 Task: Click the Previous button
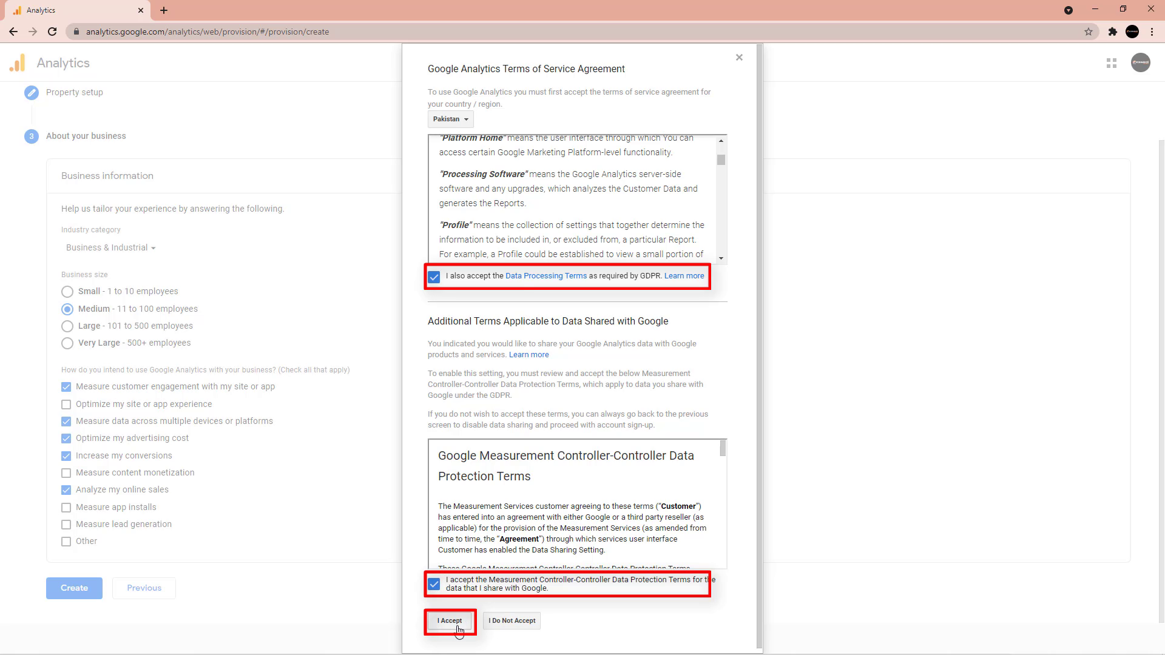pos(144,588)
